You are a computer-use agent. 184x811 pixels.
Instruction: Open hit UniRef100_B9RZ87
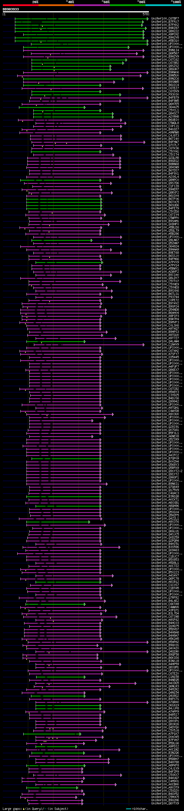point(165,28)
